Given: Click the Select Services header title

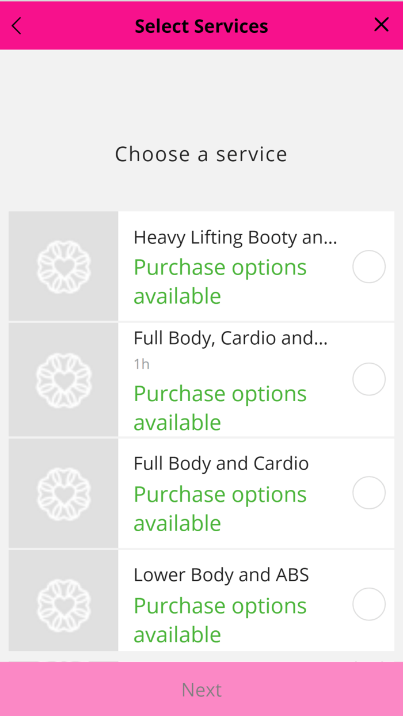Looking at the screenshot, I should click(201, 25).
